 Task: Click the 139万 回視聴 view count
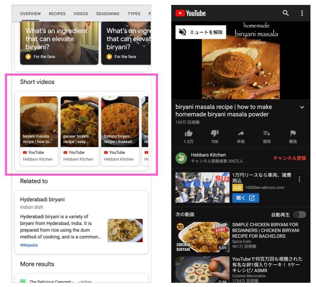point(187,122)
